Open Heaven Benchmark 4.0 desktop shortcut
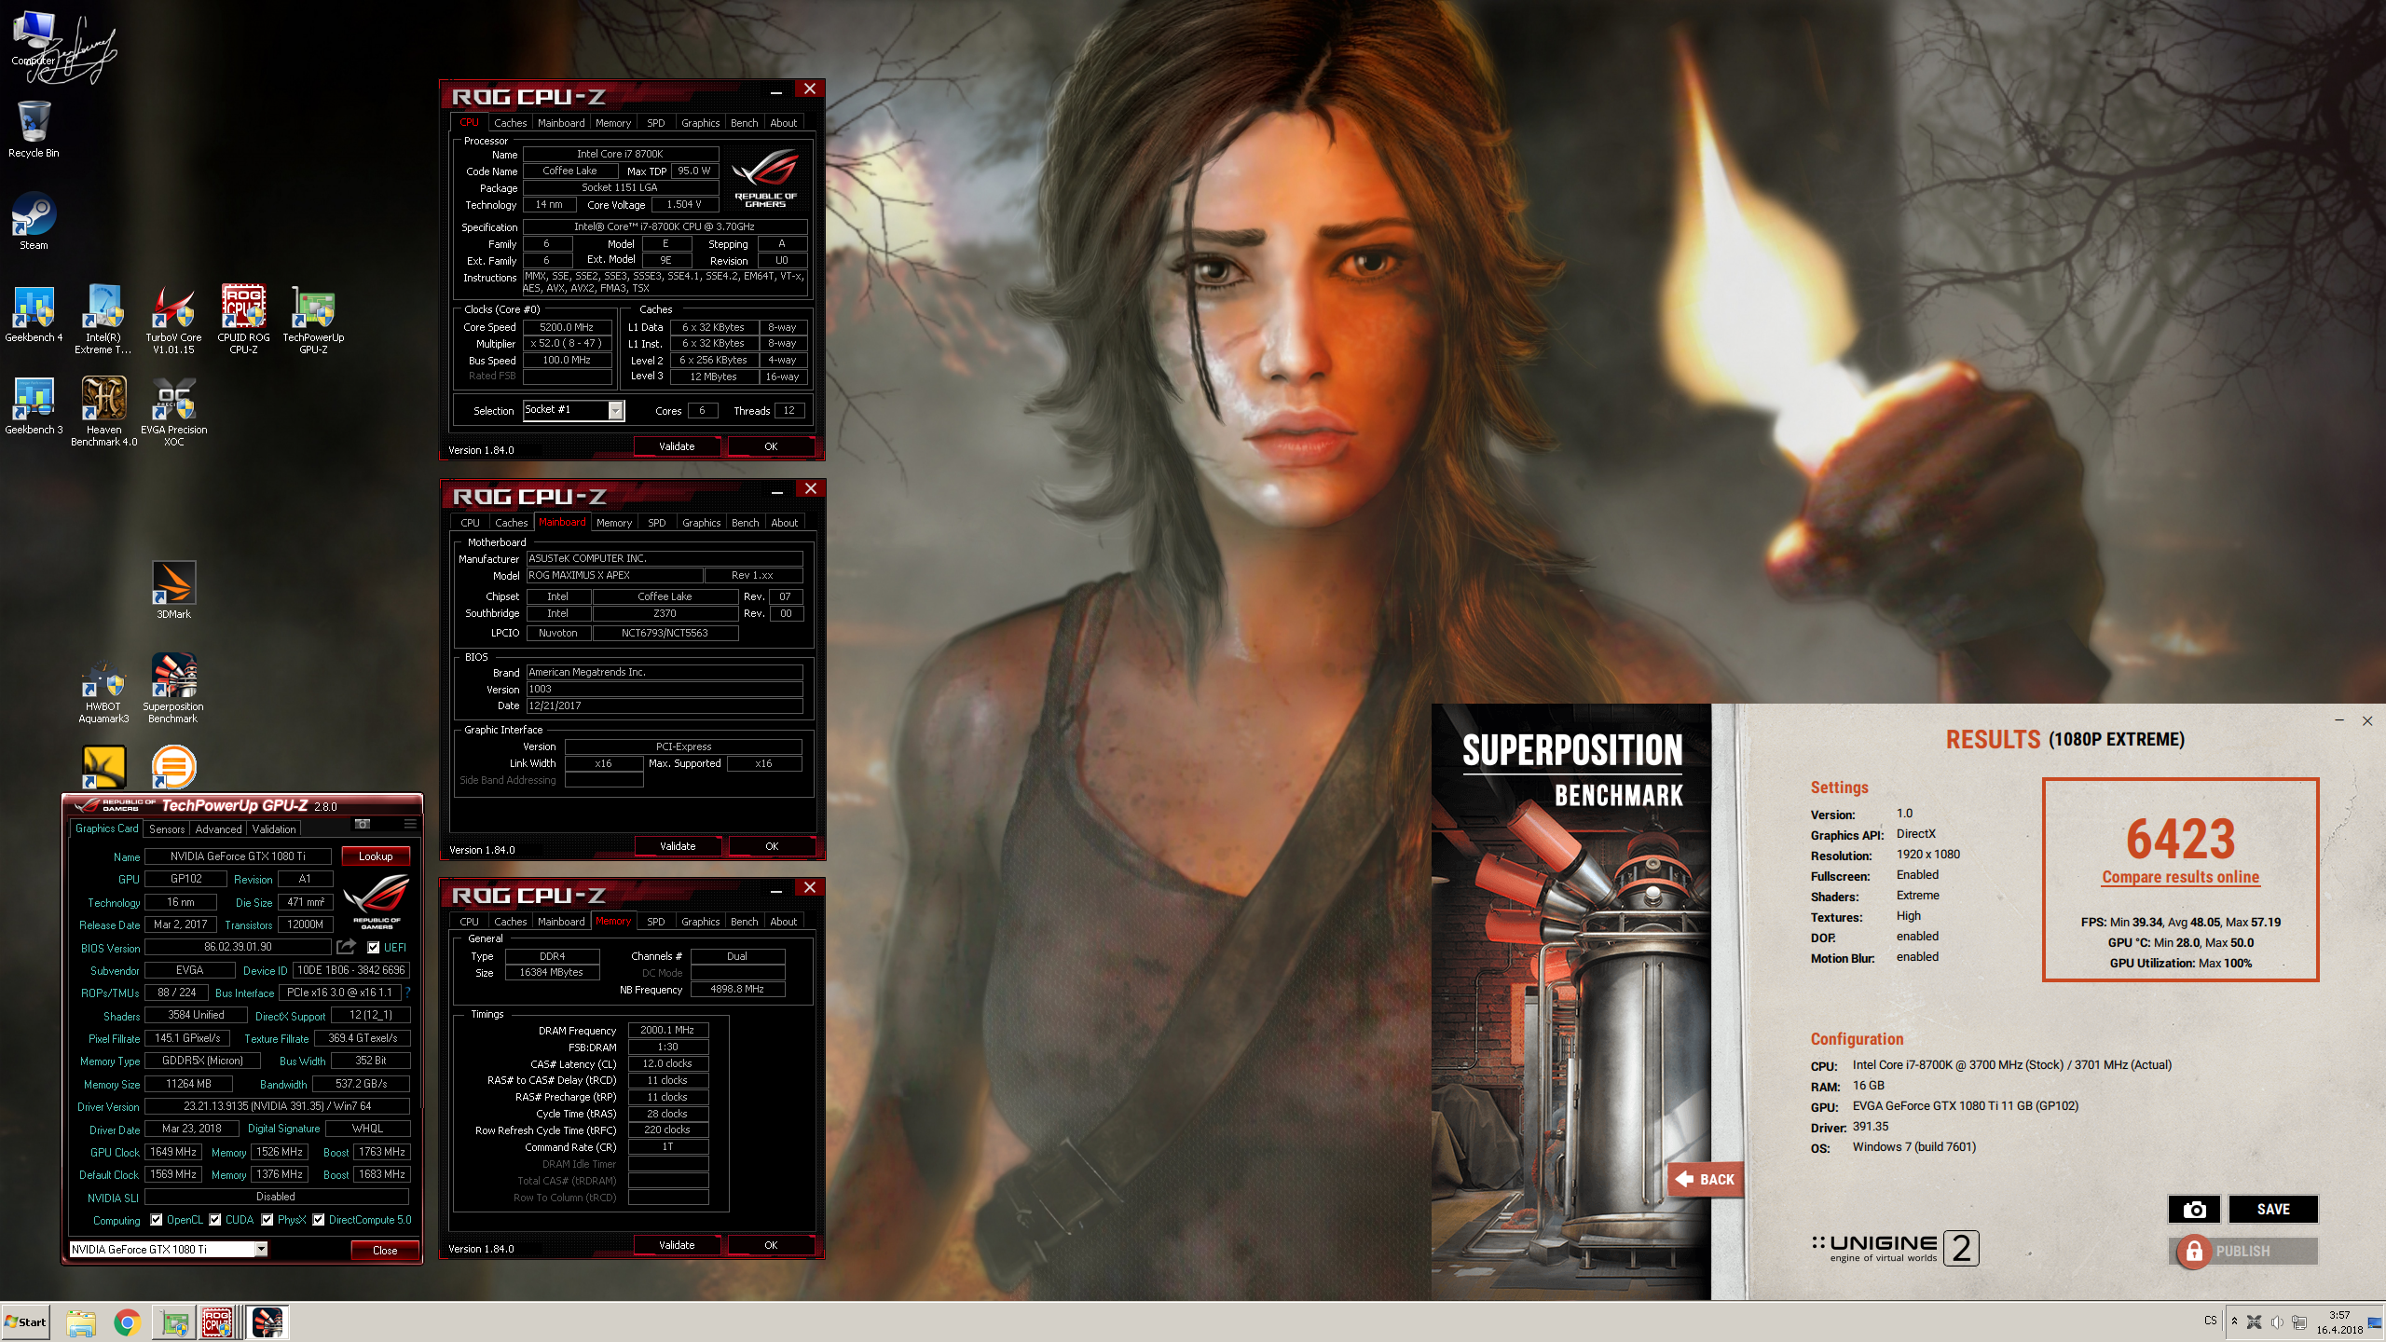The width and height of the screenshot is (2386, 1342). point(103,412)
